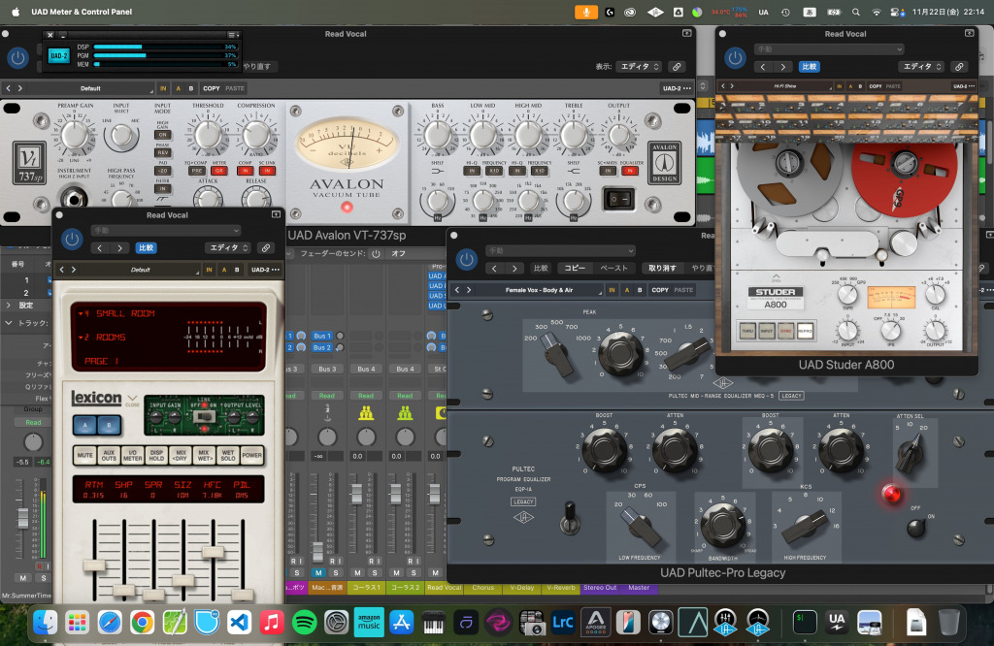Open Visual Studio Code from the dock

[239, 622]
